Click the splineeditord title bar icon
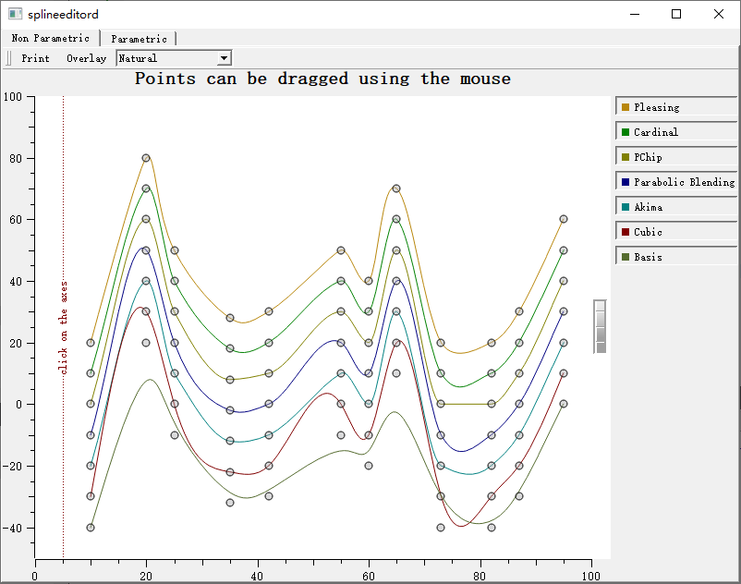 click(x=13, y=14)
